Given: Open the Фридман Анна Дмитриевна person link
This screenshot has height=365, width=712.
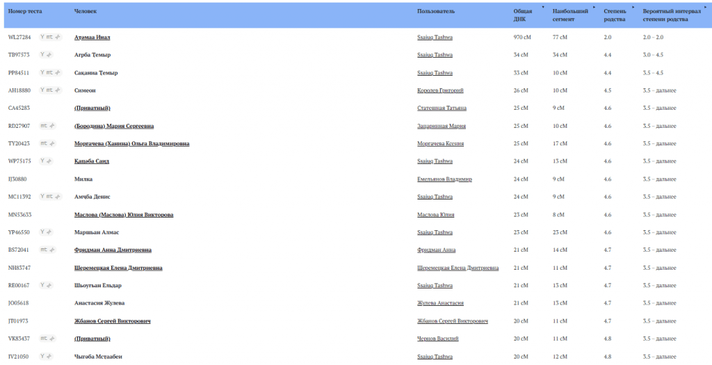Looking at the screenshot, I should (x=113, y=250).
